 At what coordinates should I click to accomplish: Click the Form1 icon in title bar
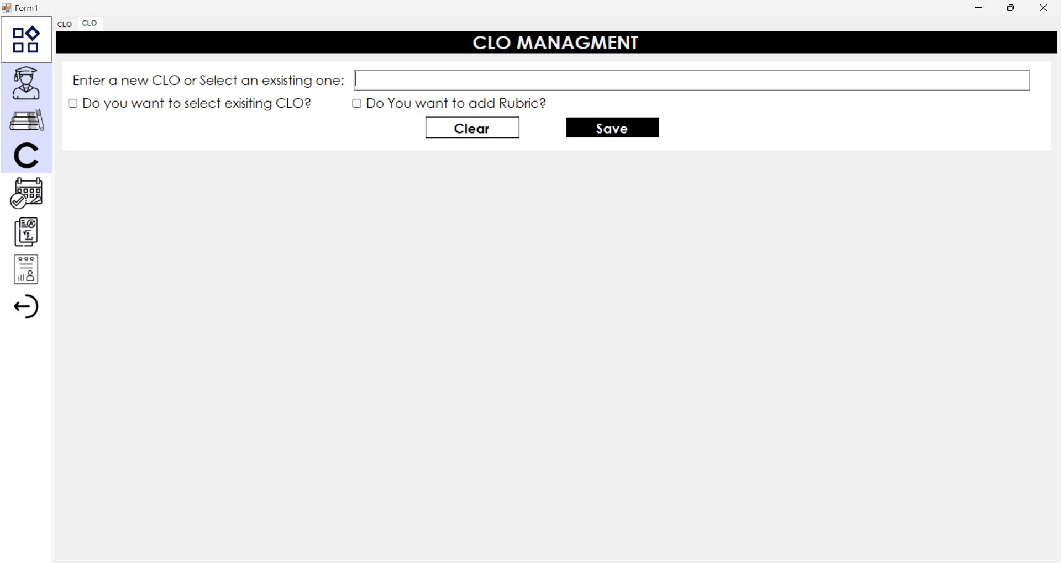click(7, 8)
